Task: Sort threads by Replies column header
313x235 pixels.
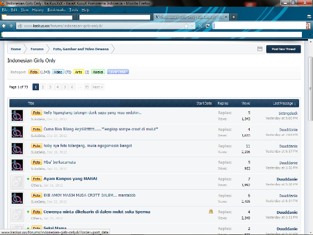Action: tap(223, 104)
